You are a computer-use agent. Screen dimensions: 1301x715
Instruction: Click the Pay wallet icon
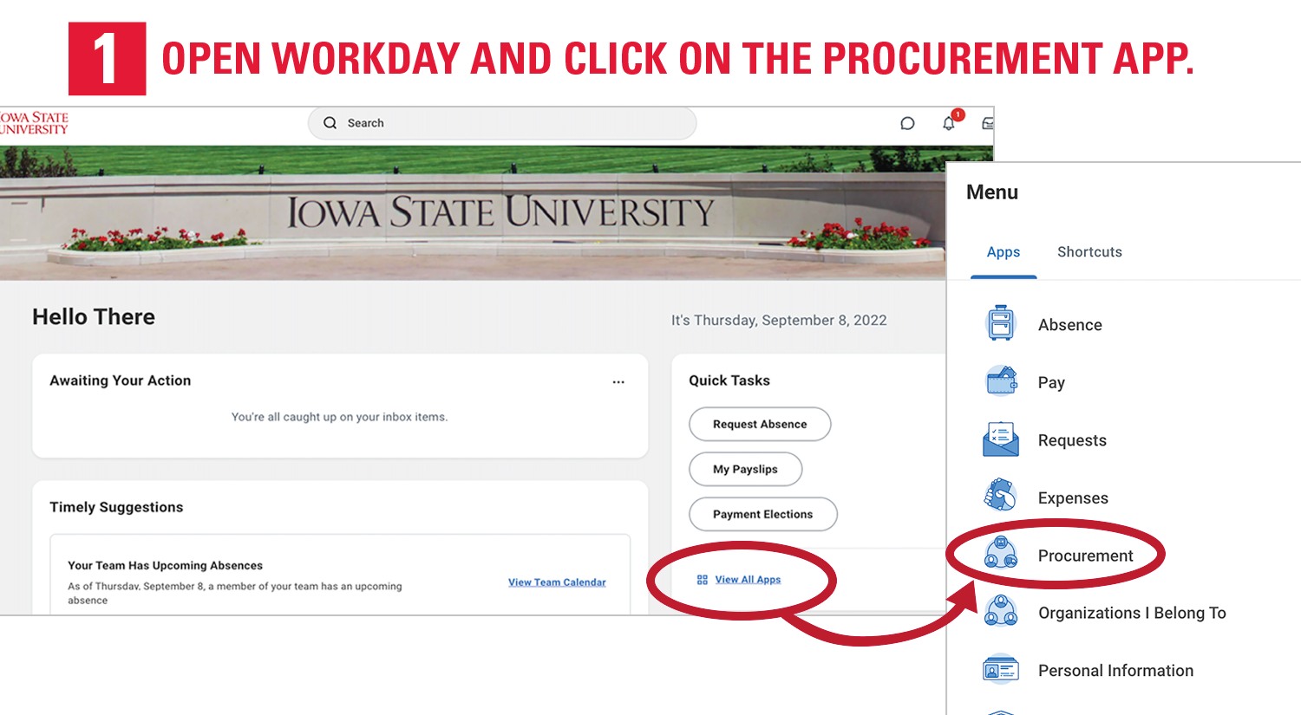click(1001, 381)
